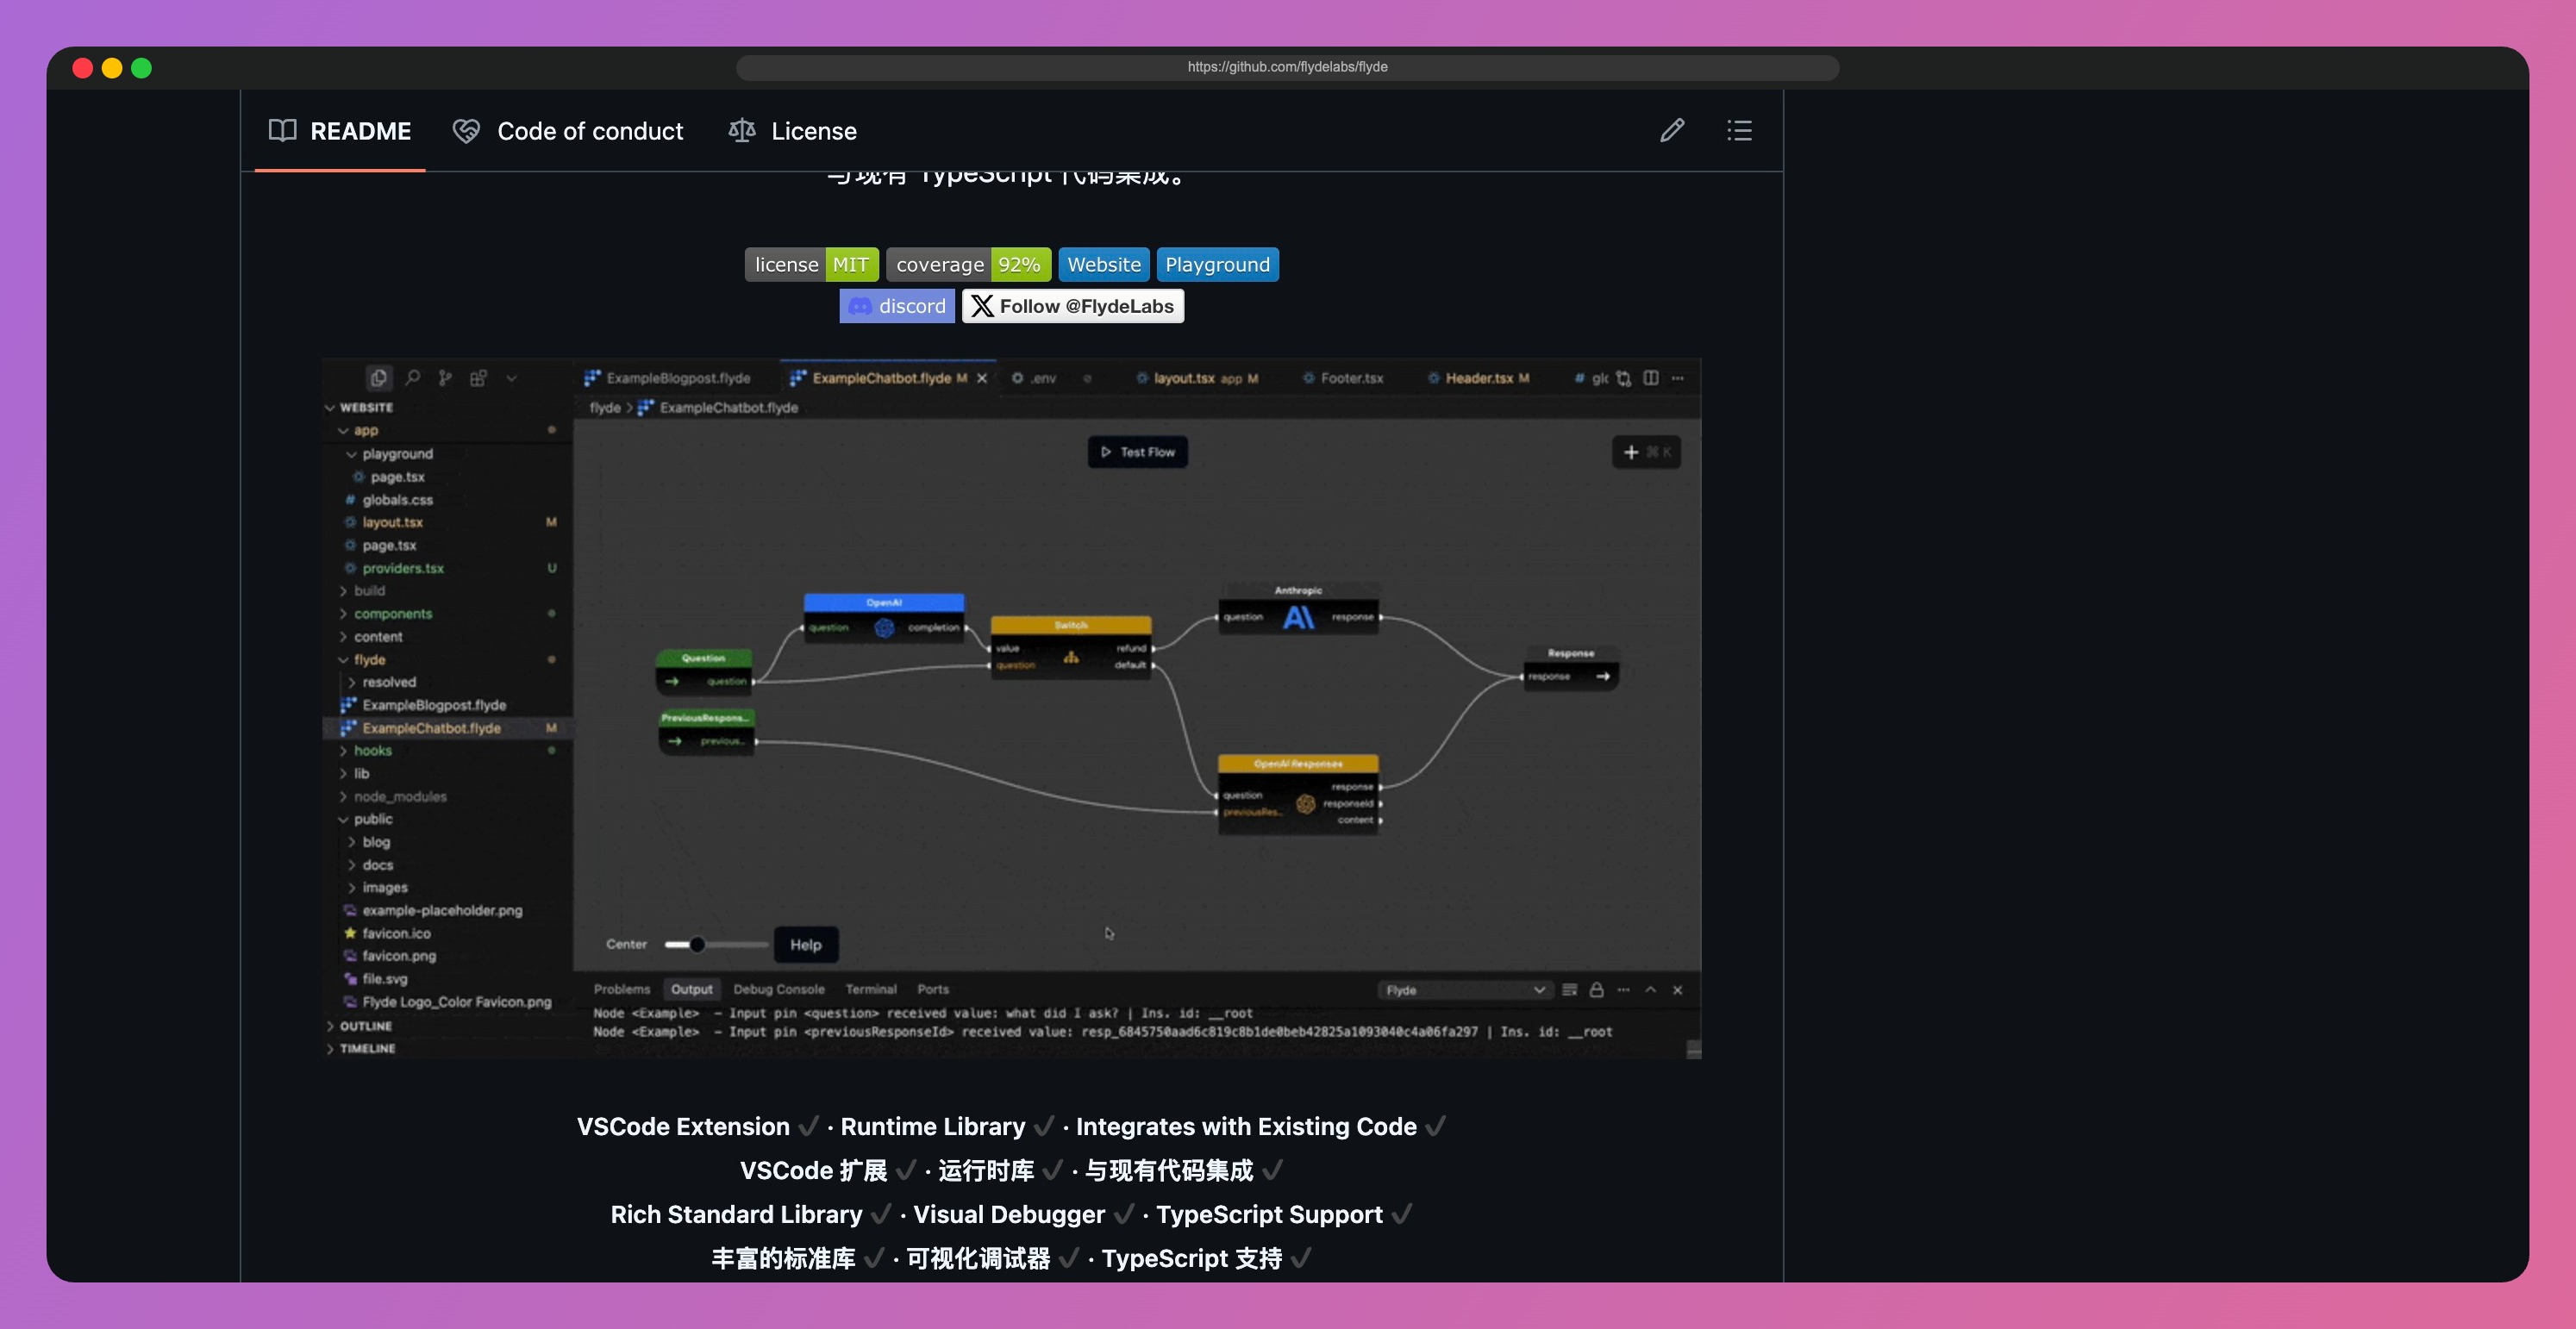Expand the components folder
This screenshot has height=1329, width=2576.
(x=343, y=614)
